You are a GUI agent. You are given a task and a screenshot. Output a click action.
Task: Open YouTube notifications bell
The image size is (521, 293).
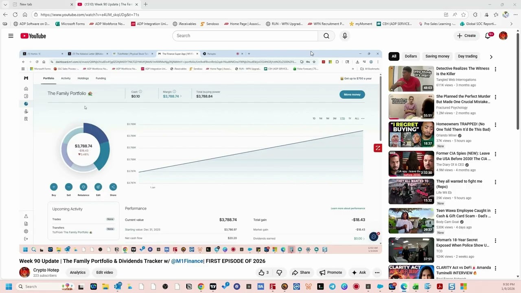coord(488,36)
